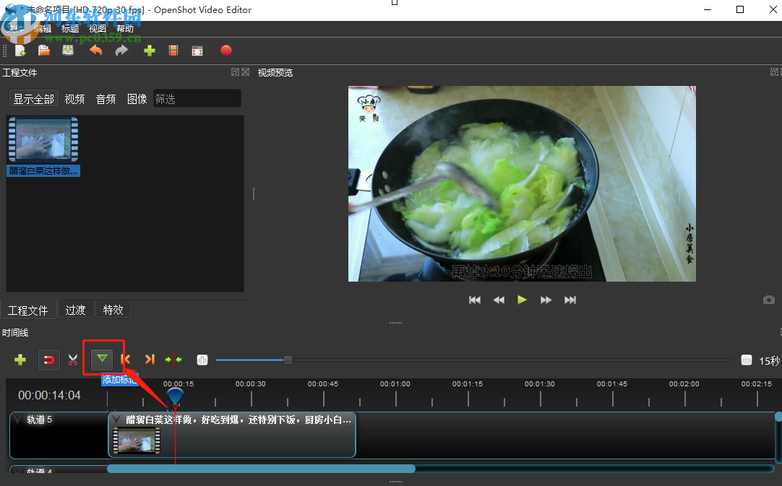Click the green plus Import Files icon

[150, 51]
